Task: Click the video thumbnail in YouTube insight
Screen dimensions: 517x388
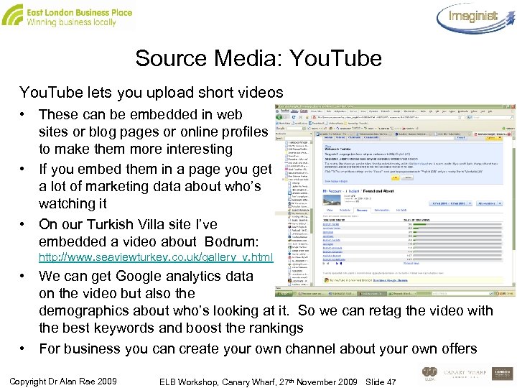Action: (332, 200)
